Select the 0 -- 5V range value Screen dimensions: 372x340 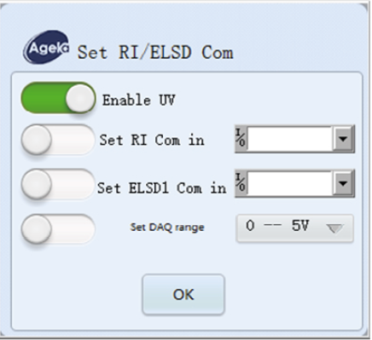(x=277, y=226)
